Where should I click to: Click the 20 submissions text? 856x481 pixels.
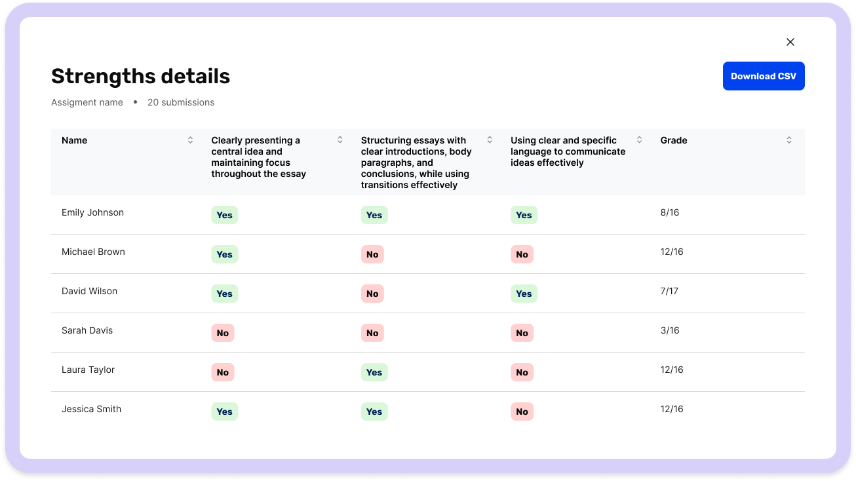[181, 102]
